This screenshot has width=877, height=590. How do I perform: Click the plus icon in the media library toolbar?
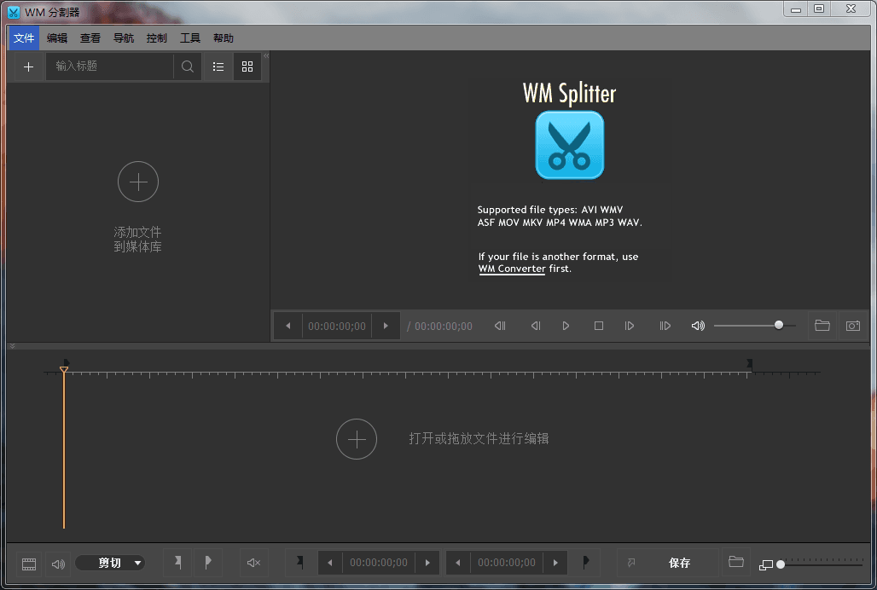(x=28, y=67)
